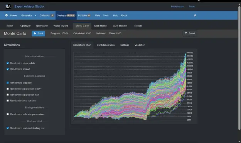Open the forum link
Viewport: 241px width, 143px height.
coord(192,7)
